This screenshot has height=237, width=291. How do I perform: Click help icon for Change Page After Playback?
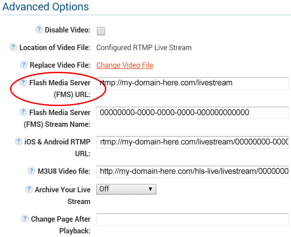pyautogui.click(x=25, y=219)
